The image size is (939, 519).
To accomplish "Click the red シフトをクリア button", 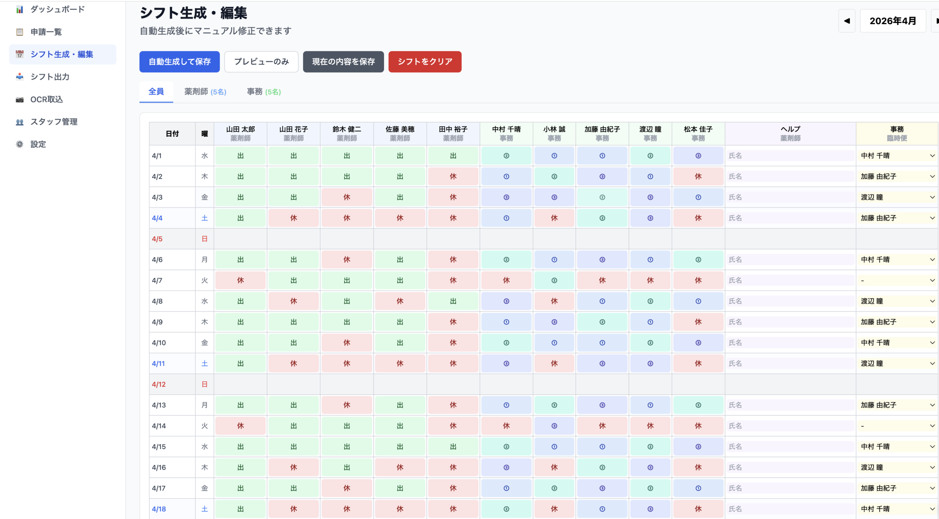I will coord(425,62).
